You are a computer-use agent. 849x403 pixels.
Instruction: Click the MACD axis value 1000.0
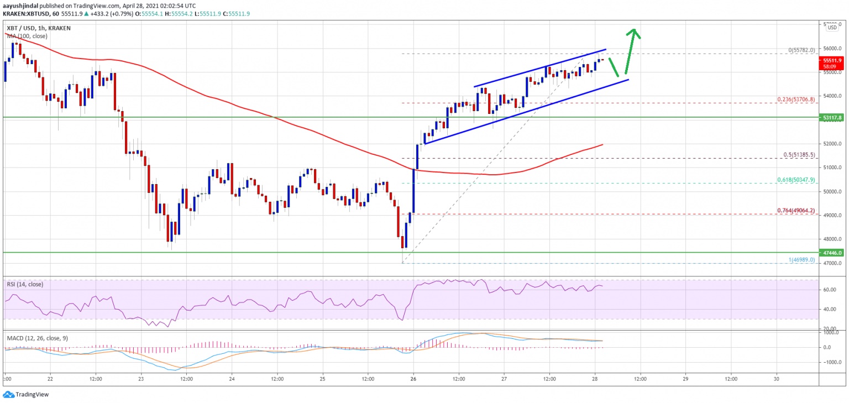(830, 332)
